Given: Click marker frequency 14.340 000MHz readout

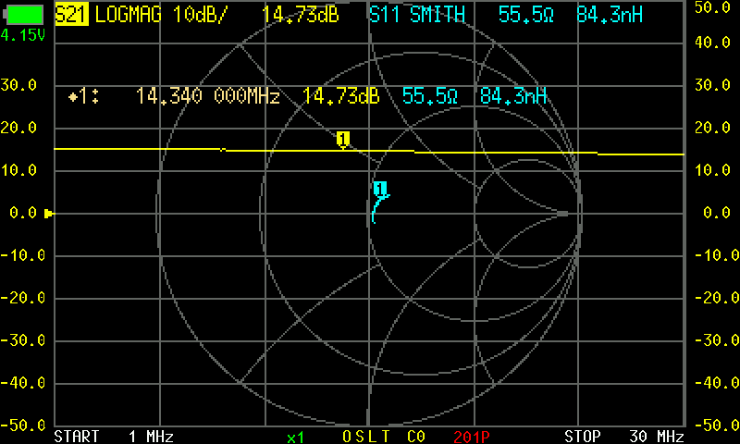Looking at the screenshot, I should [207, 96].
